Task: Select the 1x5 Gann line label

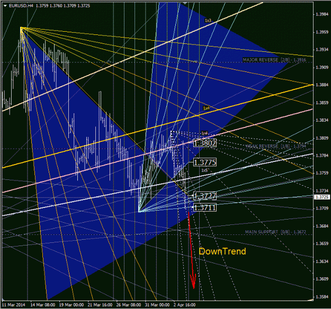Action: point(204,170)
